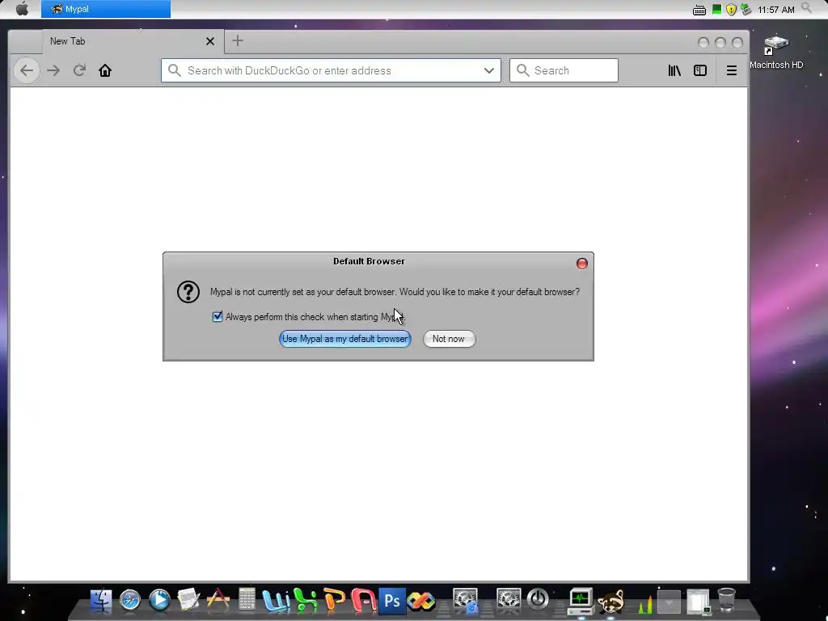Image resolution: width=828 pixels, height=621 pixels.
Task: Launch Excel from the dock
Action: point(305,601)
